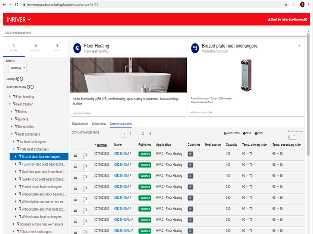This screenshot has height=234, width=313.
Task: Switch to Sales items tab
Action: point(99,124)
